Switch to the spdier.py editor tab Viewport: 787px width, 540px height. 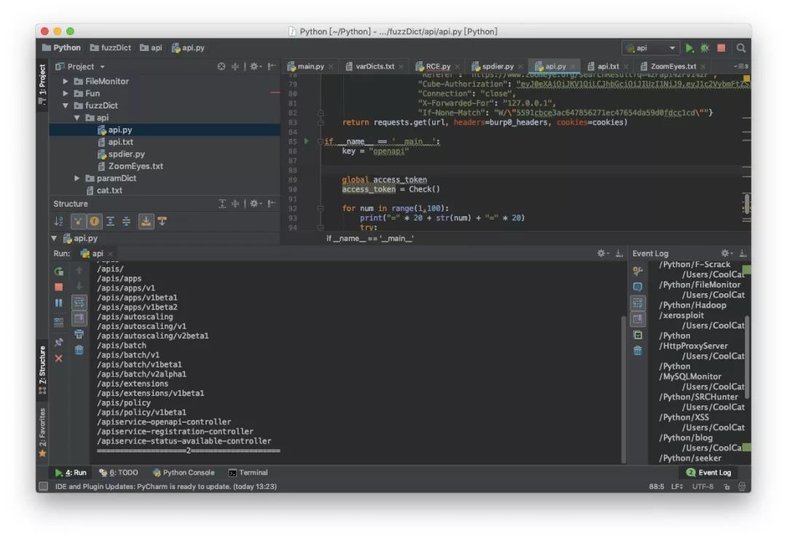tap(497, 66)
